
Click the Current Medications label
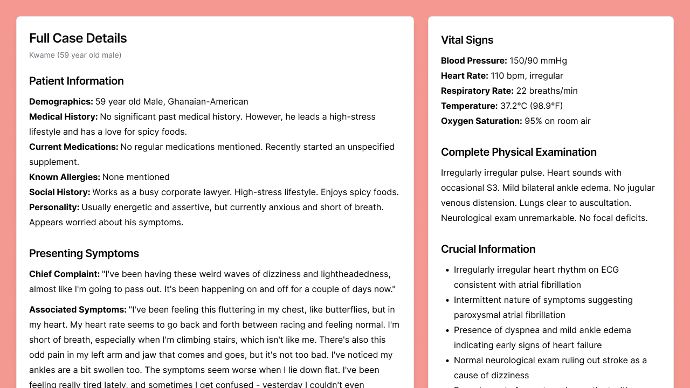pyautogui.click(x=73, y=147)
